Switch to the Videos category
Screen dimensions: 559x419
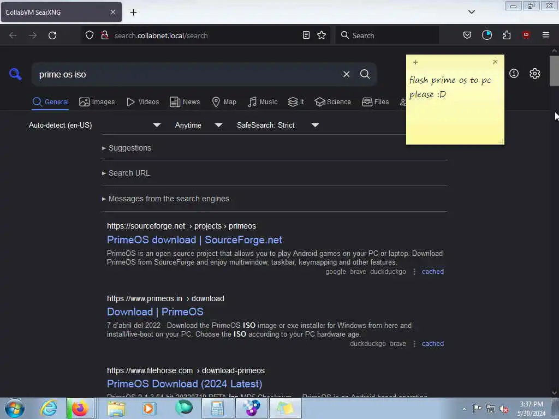pyautogui.click(x=142, y=102)
